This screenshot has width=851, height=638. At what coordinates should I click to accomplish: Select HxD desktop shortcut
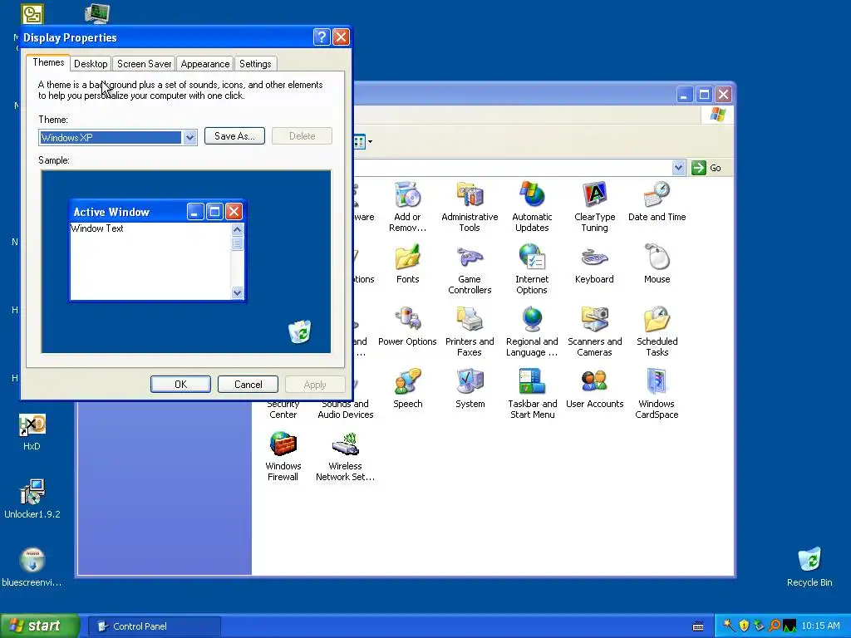click(x=32, y=426)
